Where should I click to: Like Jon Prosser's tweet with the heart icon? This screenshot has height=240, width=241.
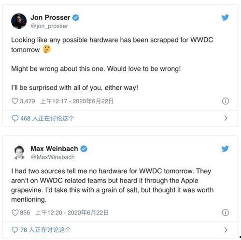point(14,101)
